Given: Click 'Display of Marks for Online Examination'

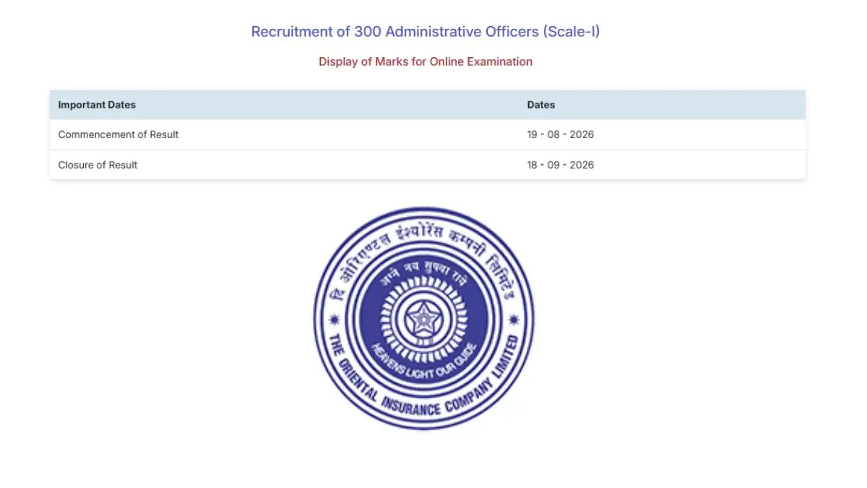Looking at the screenshot, I should (426, 61).
